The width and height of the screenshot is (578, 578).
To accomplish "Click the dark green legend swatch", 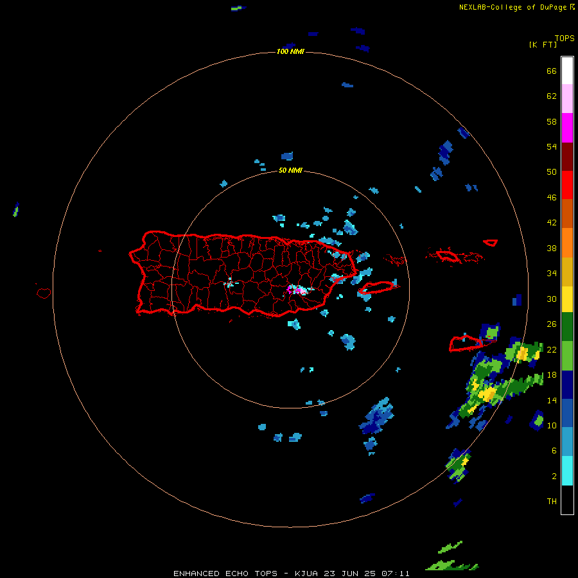I will 567,327.
